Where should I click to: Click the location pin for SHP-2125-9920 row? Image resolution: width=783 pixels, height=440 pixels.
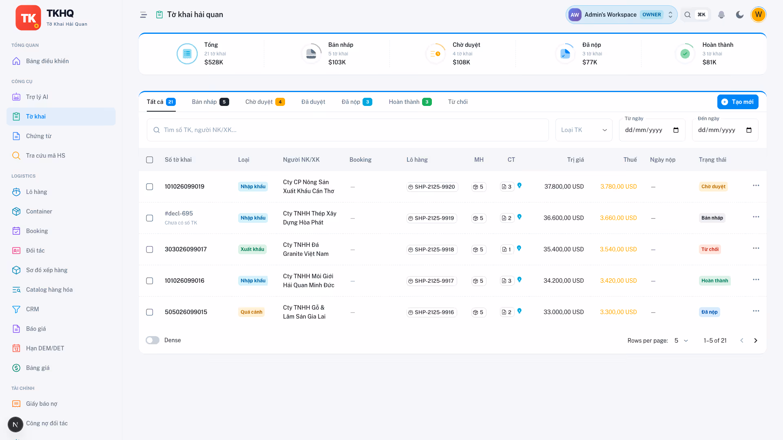coord(520,185)
